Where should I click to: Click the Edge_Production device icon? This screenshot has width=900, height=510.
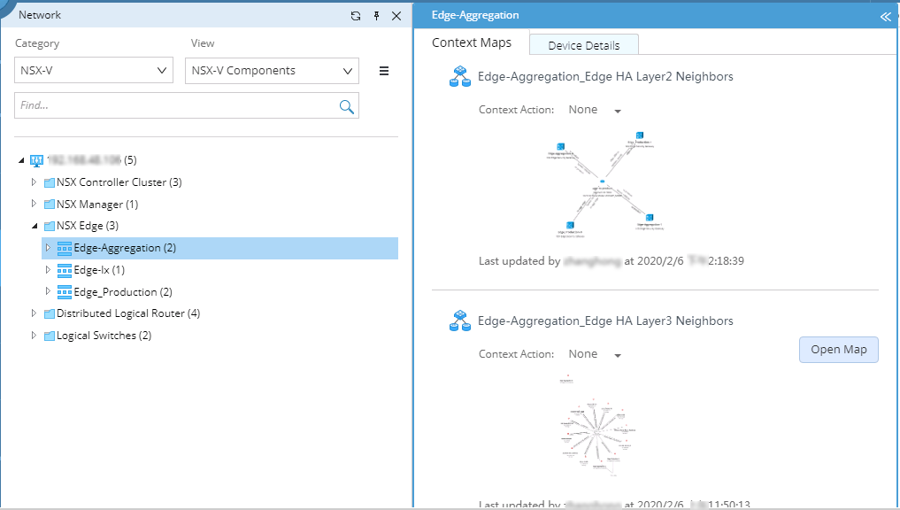point(65,292)
